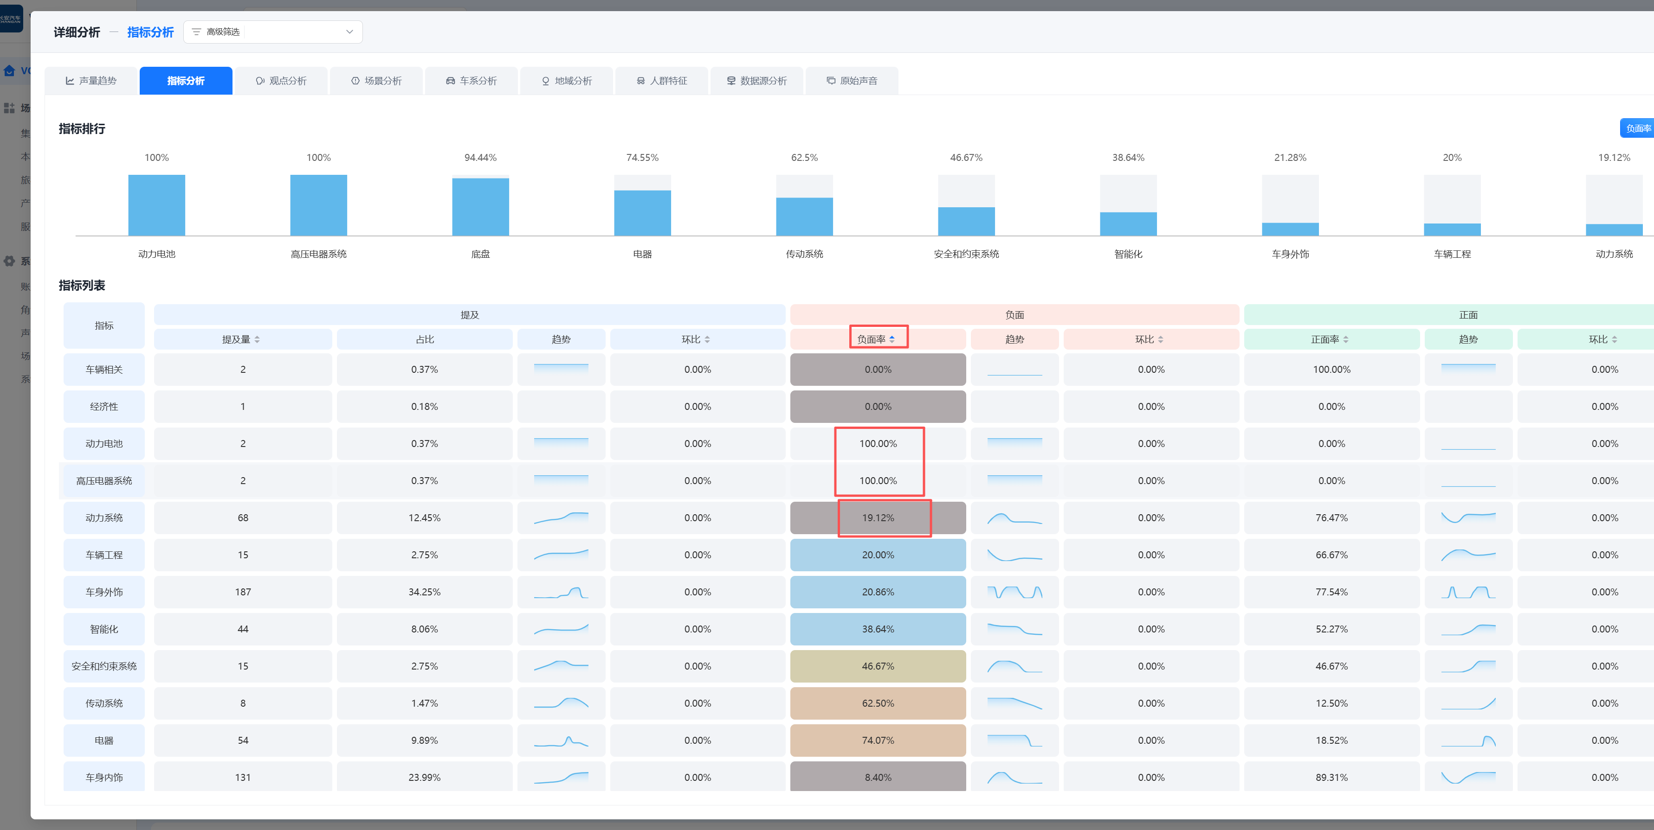1654x830 pixels.
Task: Click the settings gear icon in sidebar
Action: [x=10, y=261]
